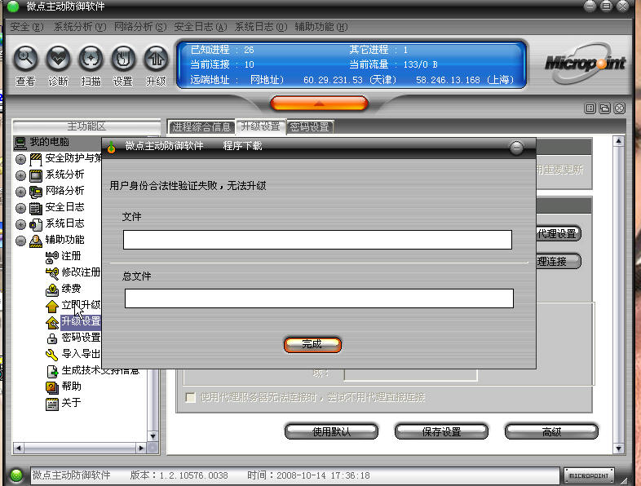Click the domain input field under proxy
The height and width of the screenshot is (486, 641).
(411, 374)
